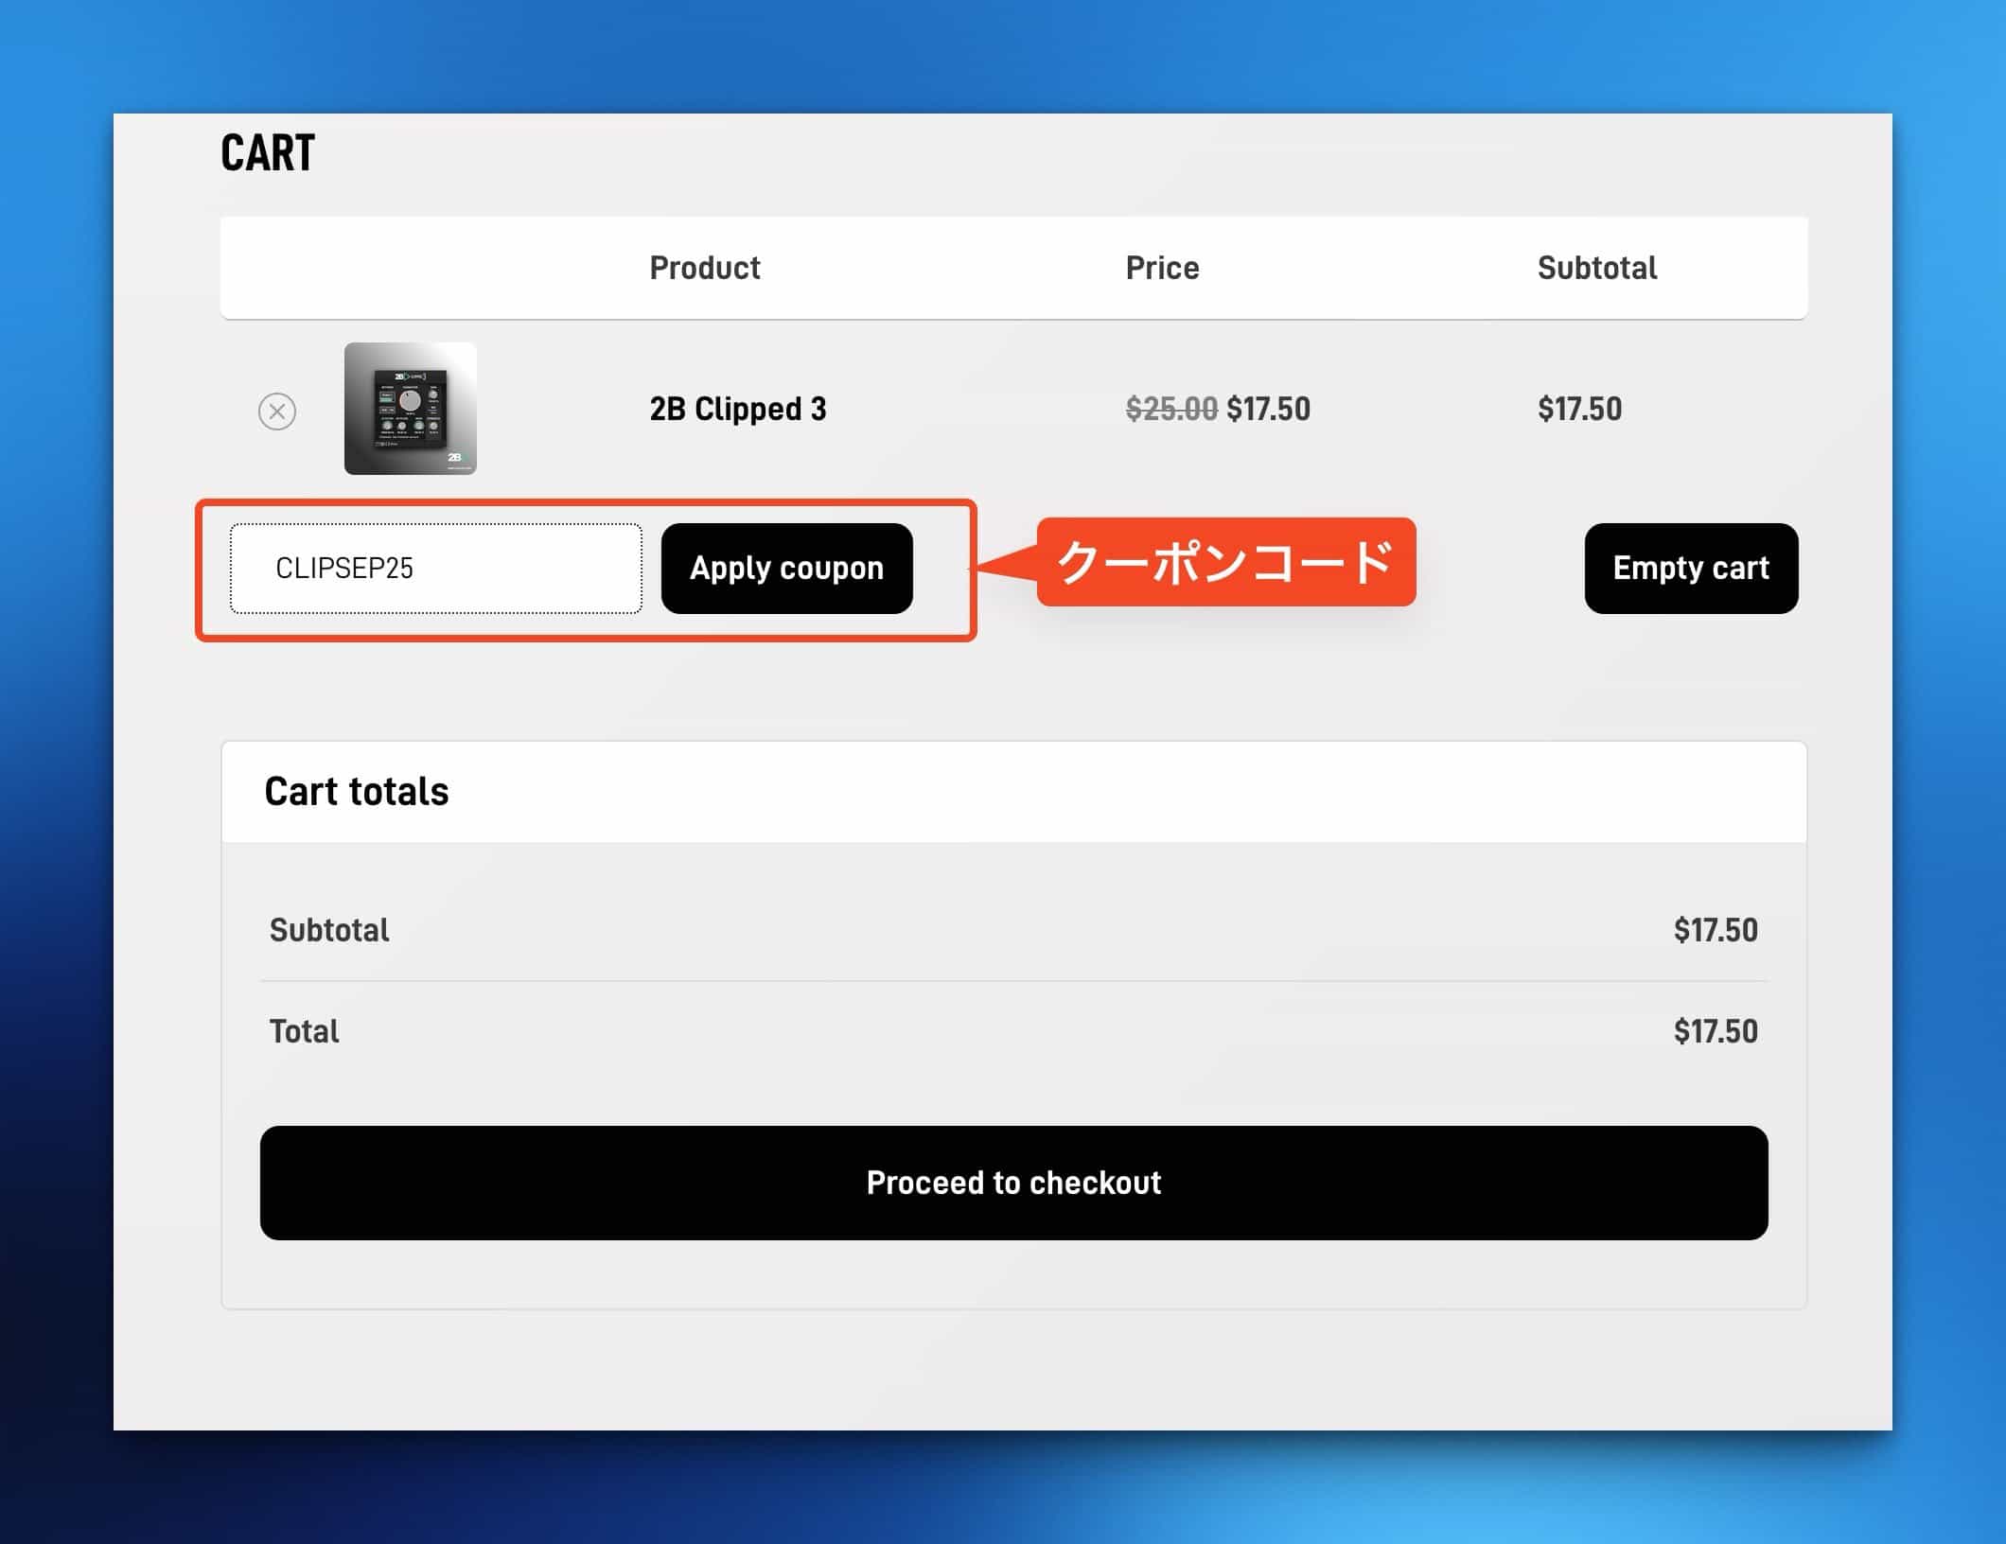This screenshot has height=1544, width=2006.
Task: Click the Subtotal column header
Action: coord(1596,268)
